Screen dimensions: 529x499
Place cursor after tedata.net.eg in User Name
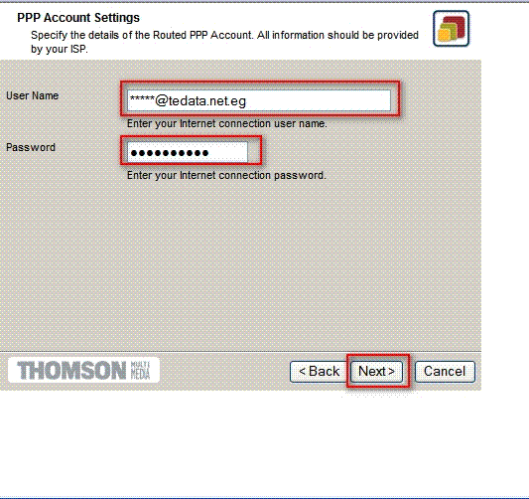coord(248,100)
